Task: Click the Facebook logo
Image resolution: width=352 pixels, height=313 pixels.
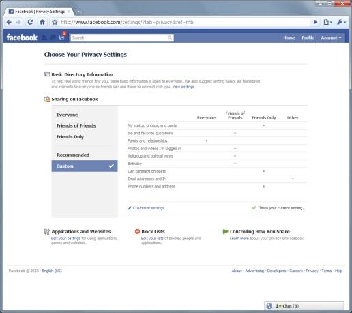Action: point(22,38)
